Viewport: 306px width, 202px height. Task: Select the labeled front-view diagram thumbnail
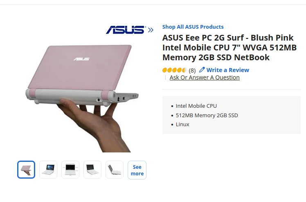coord(70,170)
